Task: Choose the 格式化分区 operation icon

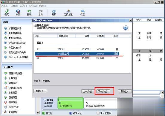Action: [5, 107]
